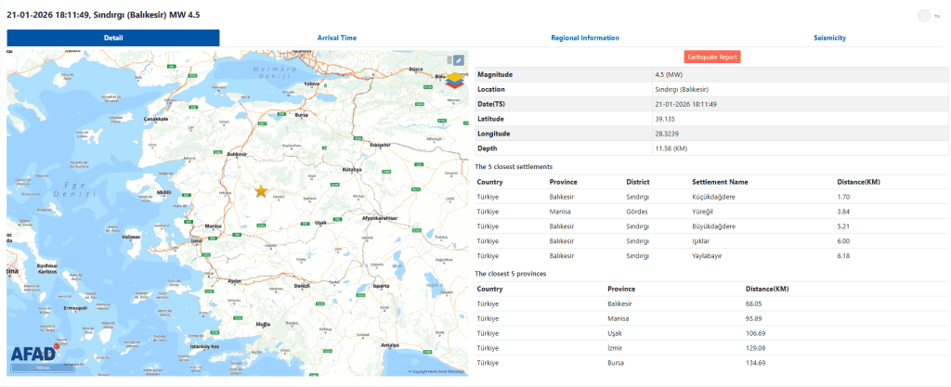Click the orange star epicenter marker
Image resolution: width=951 pixels, height=387 pixels.
pos(261,191)
